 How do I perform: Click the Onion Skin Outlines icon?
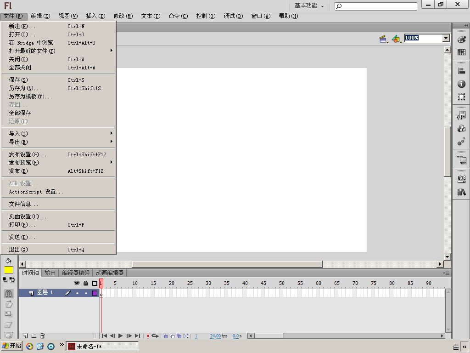[172, 336]
